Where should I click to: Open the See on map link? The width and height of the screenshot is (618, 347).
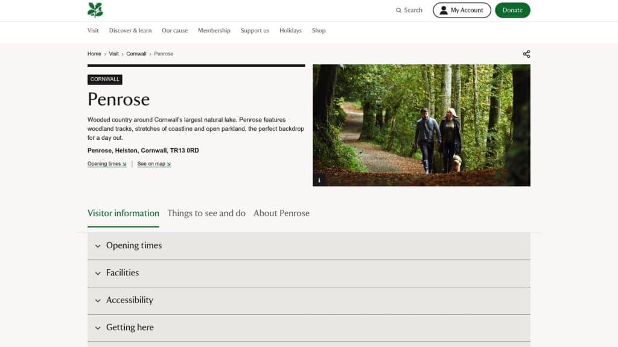click(x=151, y=163)
